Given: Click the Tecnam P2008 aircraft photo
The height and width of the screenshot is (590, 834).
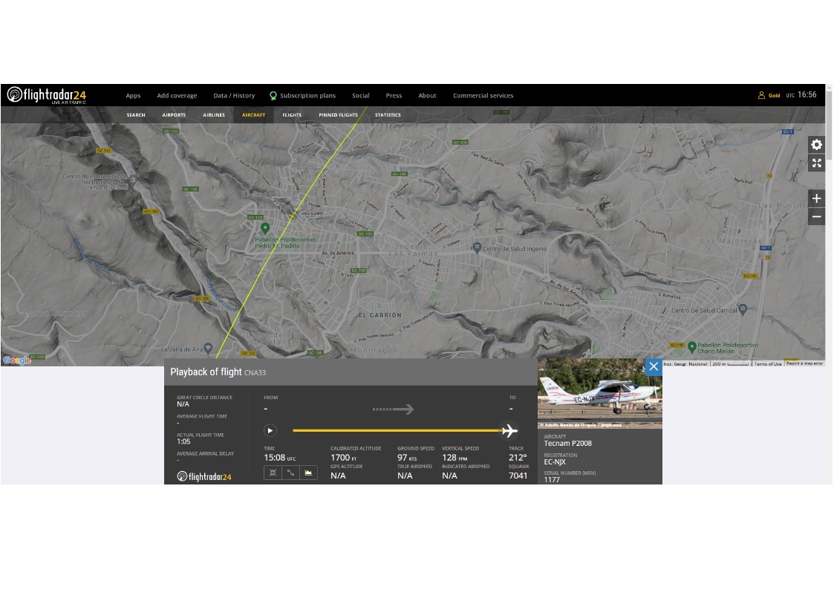Looking at the screenshot, I should [x=600, y=393].
